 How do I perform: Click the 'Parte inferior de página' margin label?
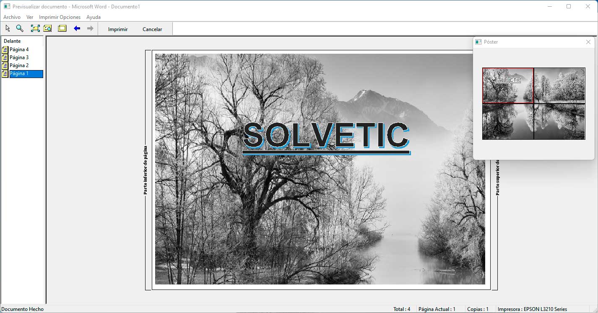click(x=146, y=170)
